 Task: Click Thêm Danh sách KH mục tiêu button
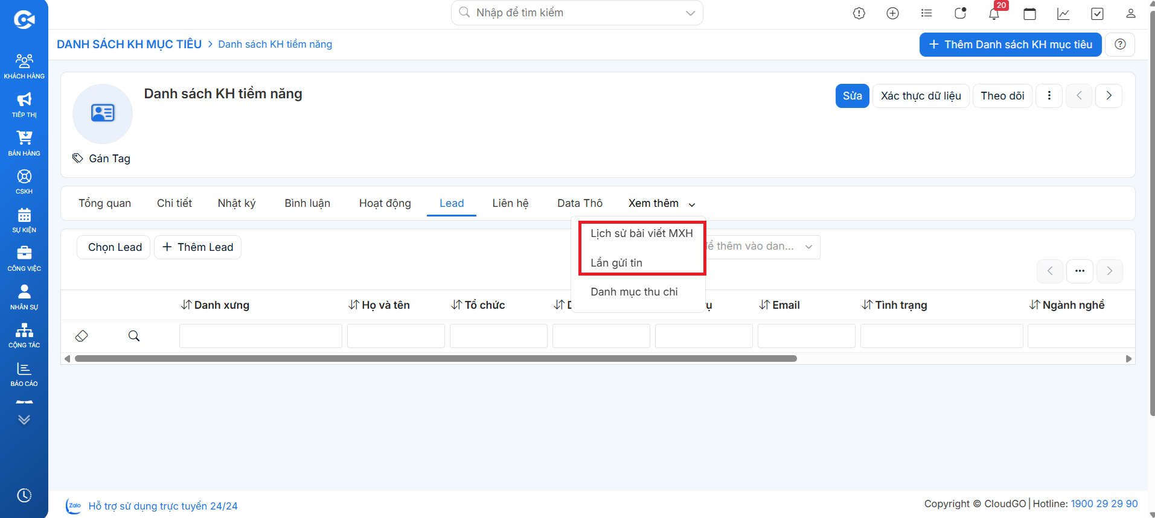click(x=1011, y=45)
